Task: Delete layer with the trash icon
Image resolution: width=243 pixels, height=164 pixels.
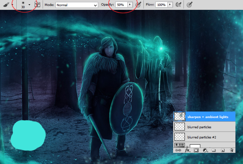Action: tap(232, 150)
